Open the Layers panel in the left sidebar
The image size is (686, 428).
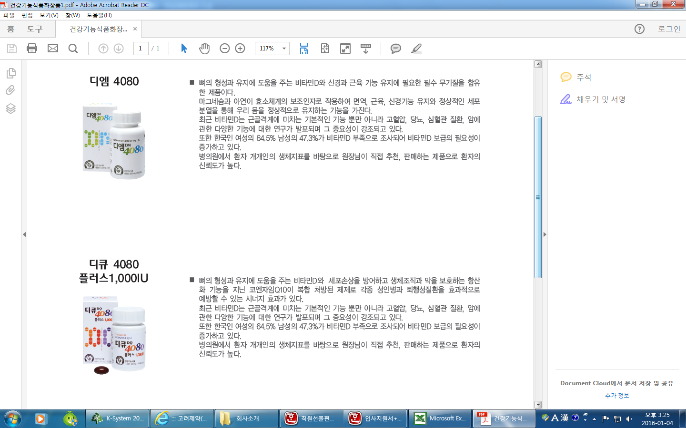[10, 108]
